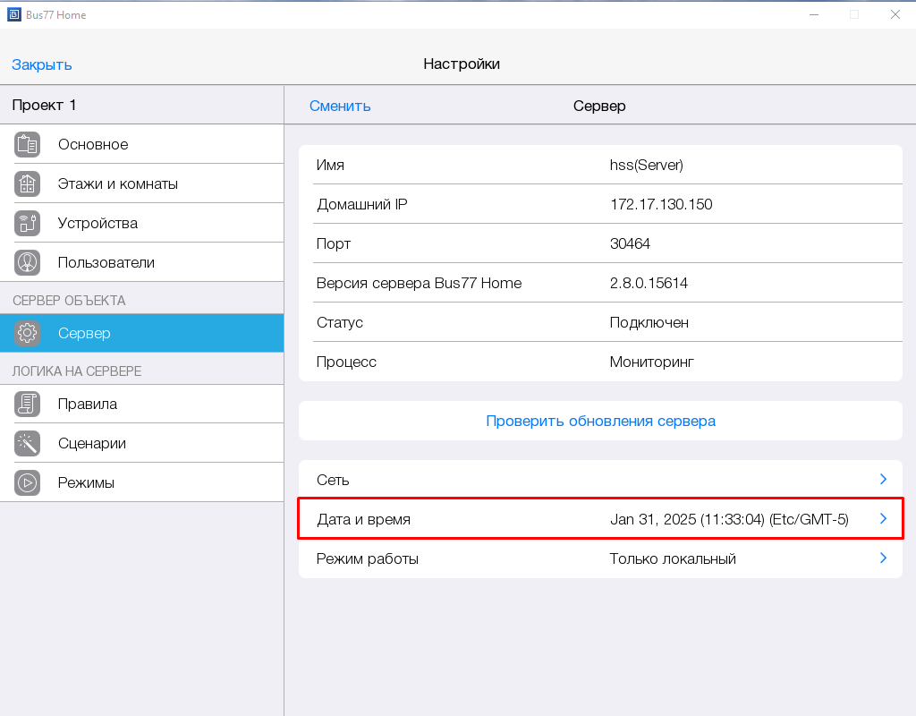Open Дата и время chevron arrow

(882, 519)
